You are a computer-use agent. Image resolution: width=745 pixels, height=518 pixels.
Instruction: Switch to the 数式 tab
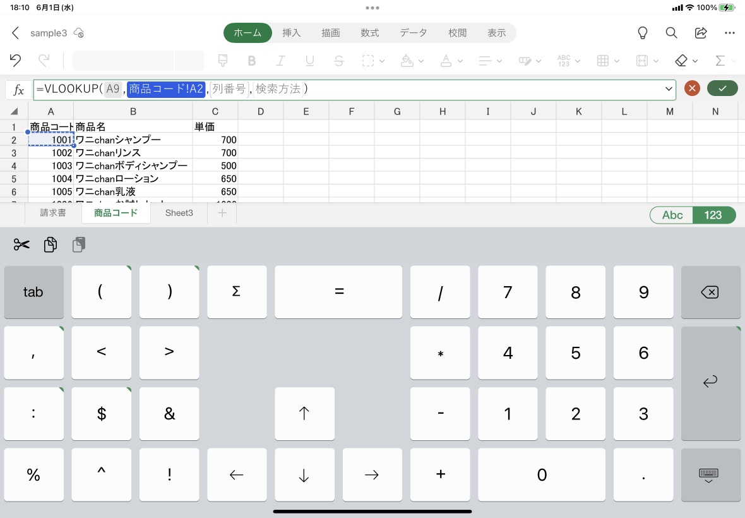(x=369, y=33)
